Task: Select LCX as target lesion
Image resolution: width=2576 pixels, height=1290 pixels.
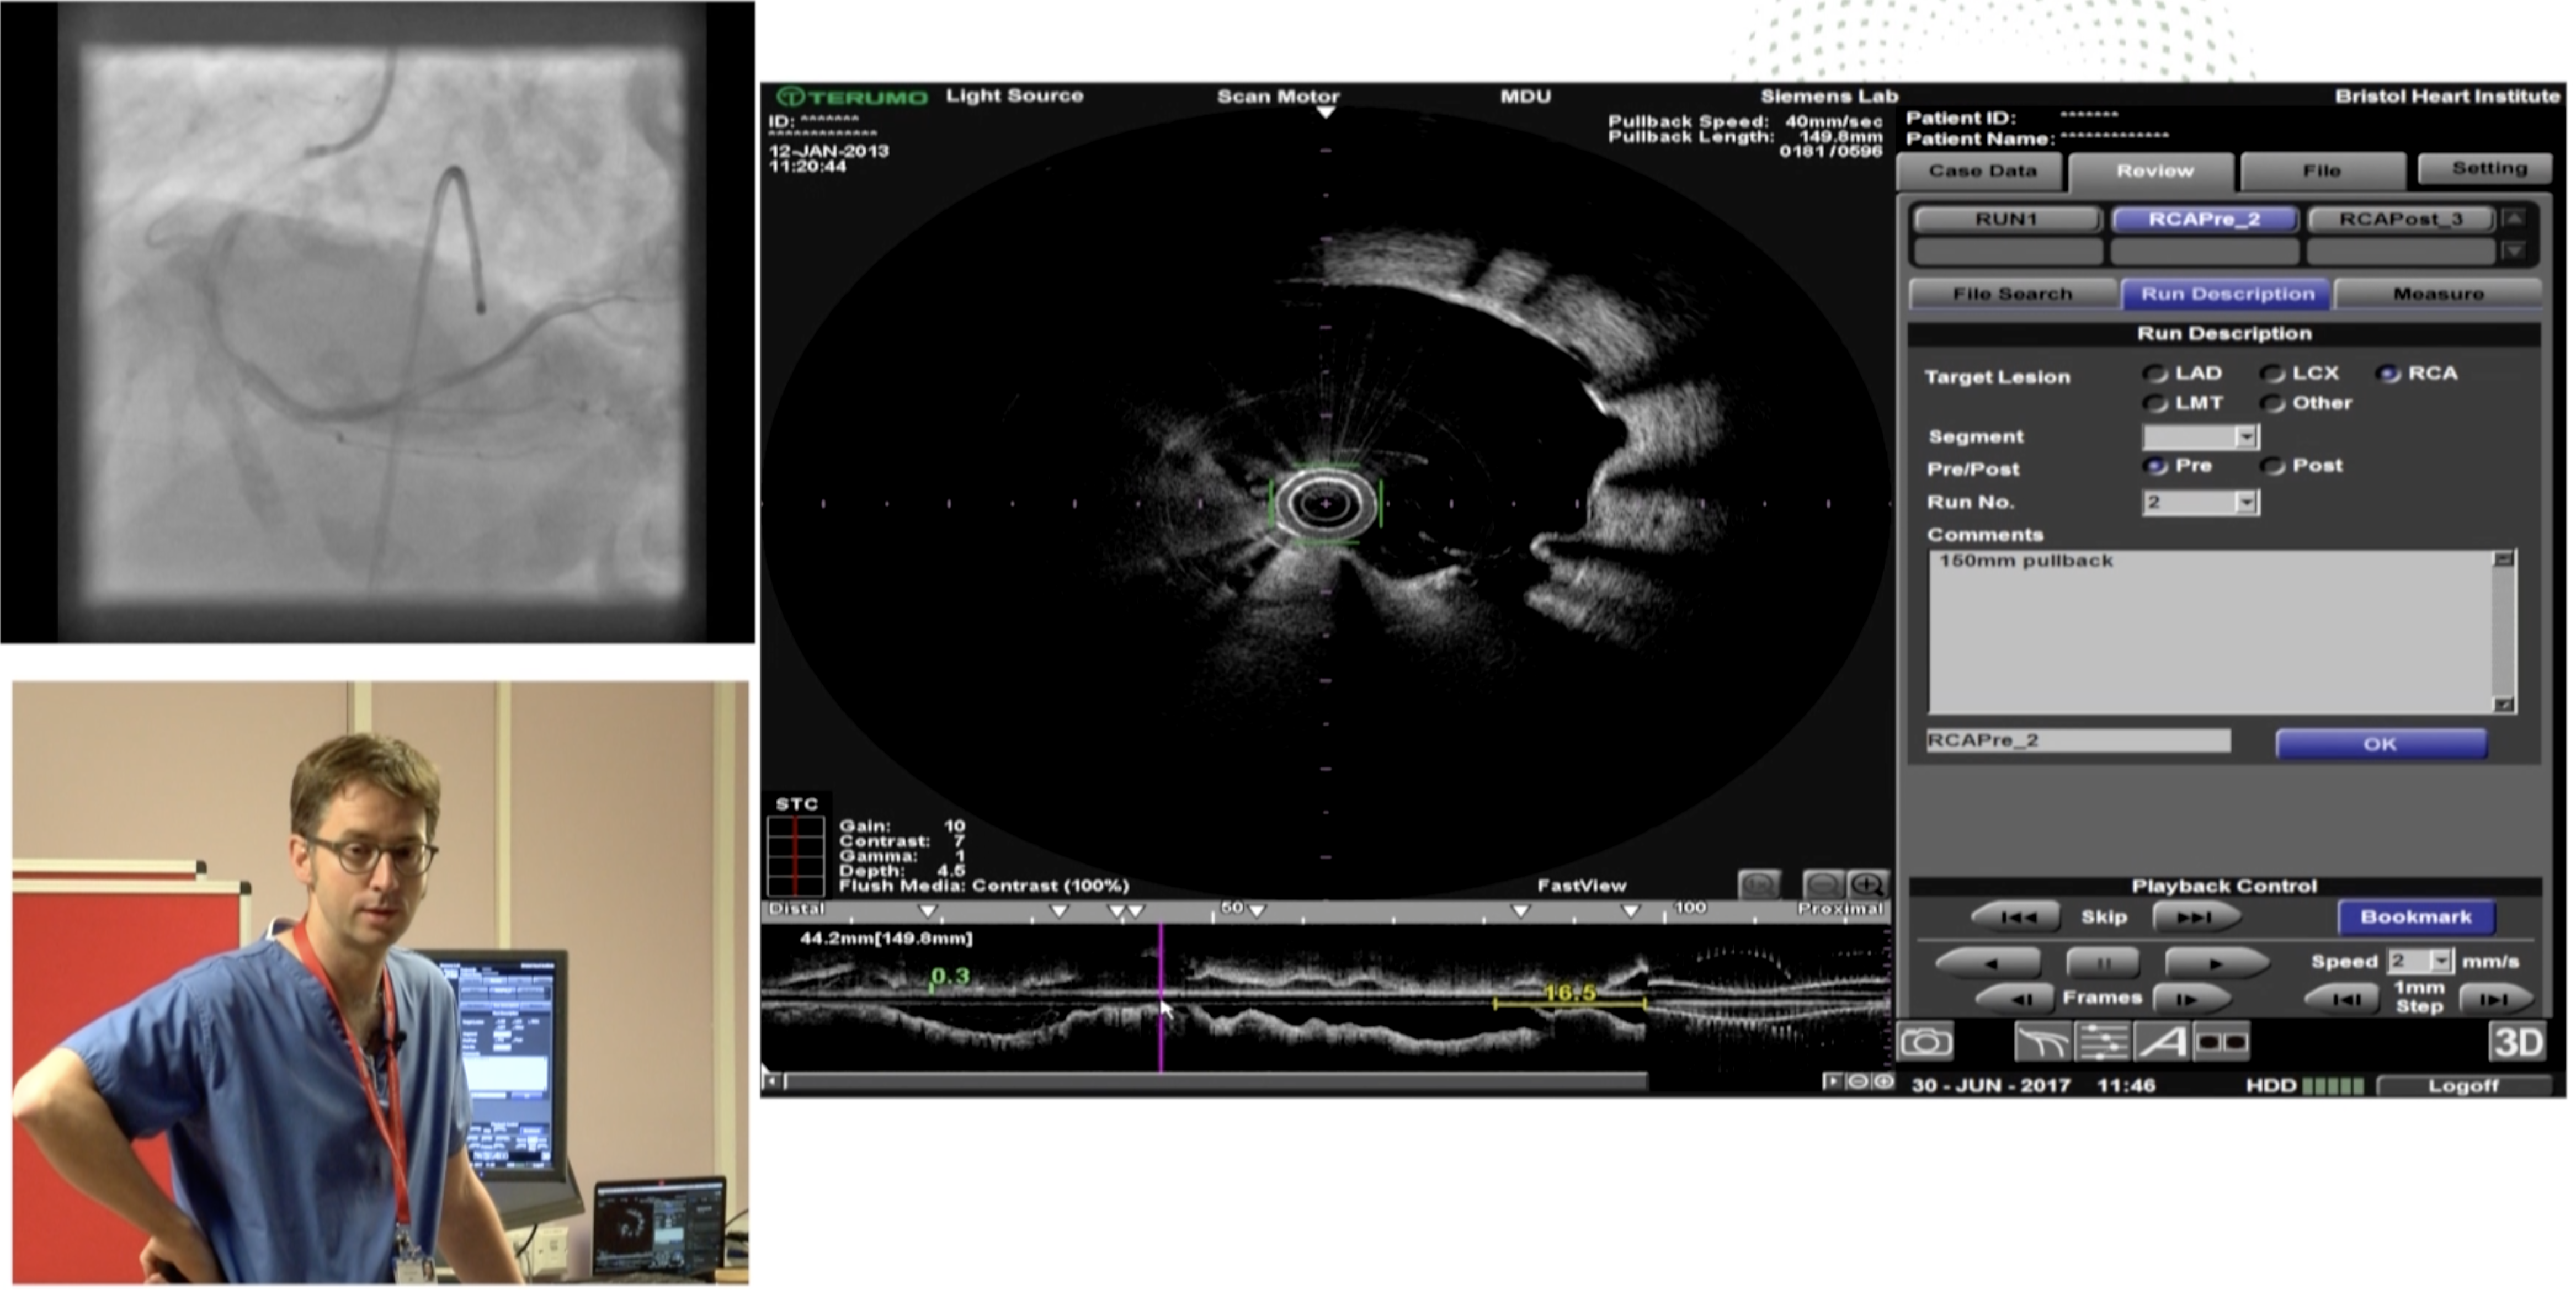Action: click(x=2273, y=374)
